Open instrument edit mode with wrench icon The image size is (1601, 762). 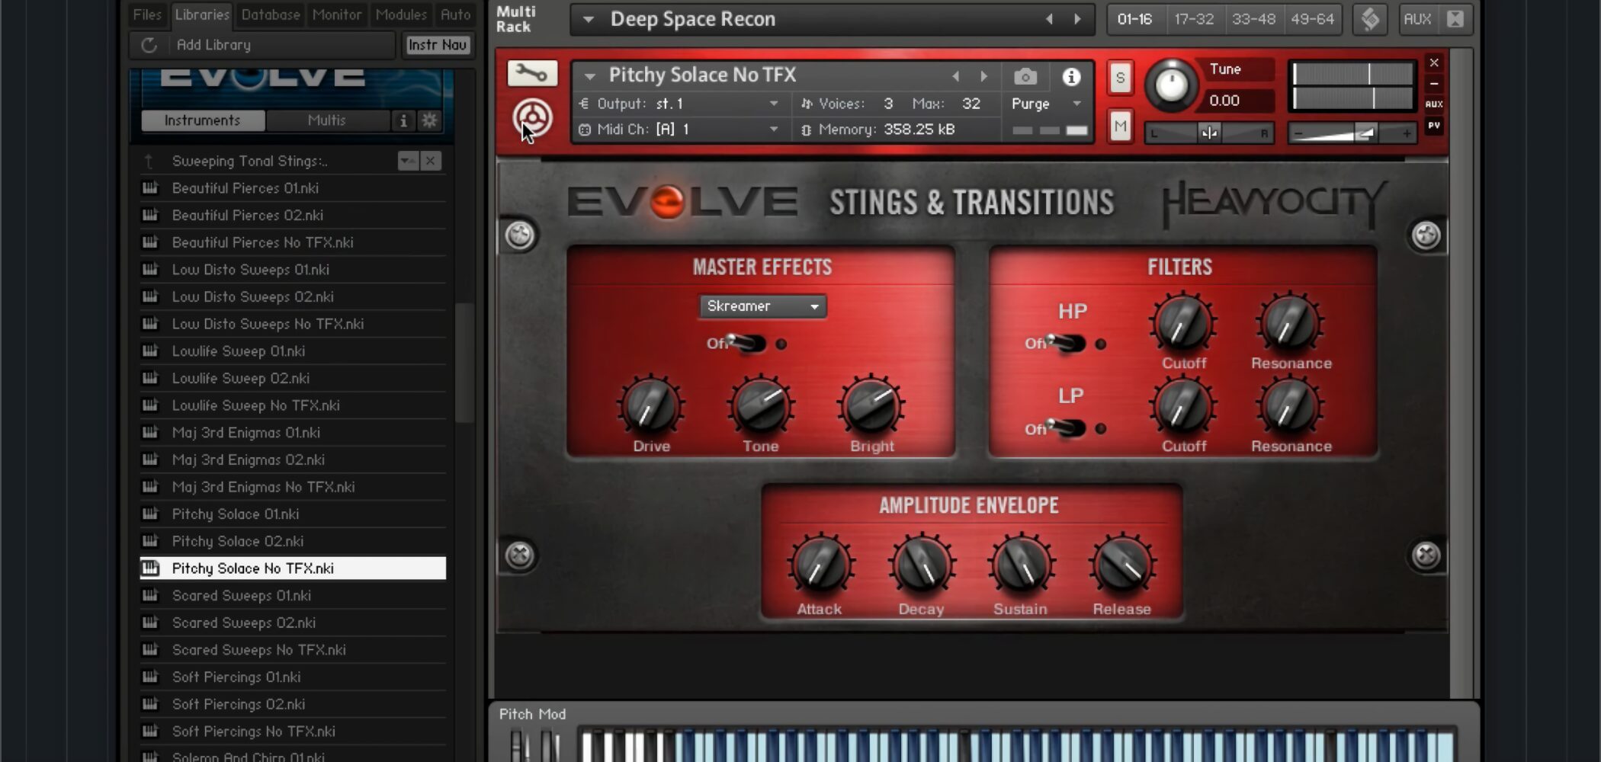point(532,73)
